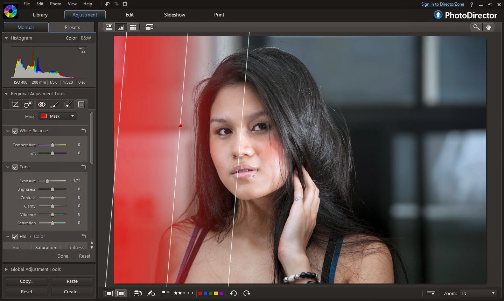Toggle clipping warning in the histogram

(82, 50)
